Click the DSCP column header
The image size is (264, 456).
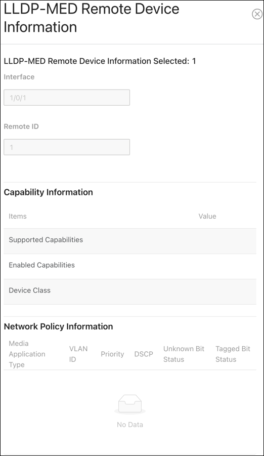[144, 354]
